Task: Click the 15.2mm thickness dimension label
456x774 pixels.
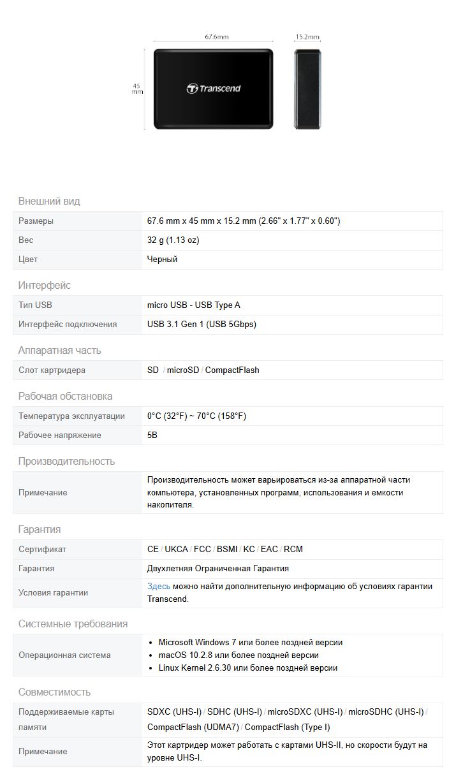Action: point(307,37)
